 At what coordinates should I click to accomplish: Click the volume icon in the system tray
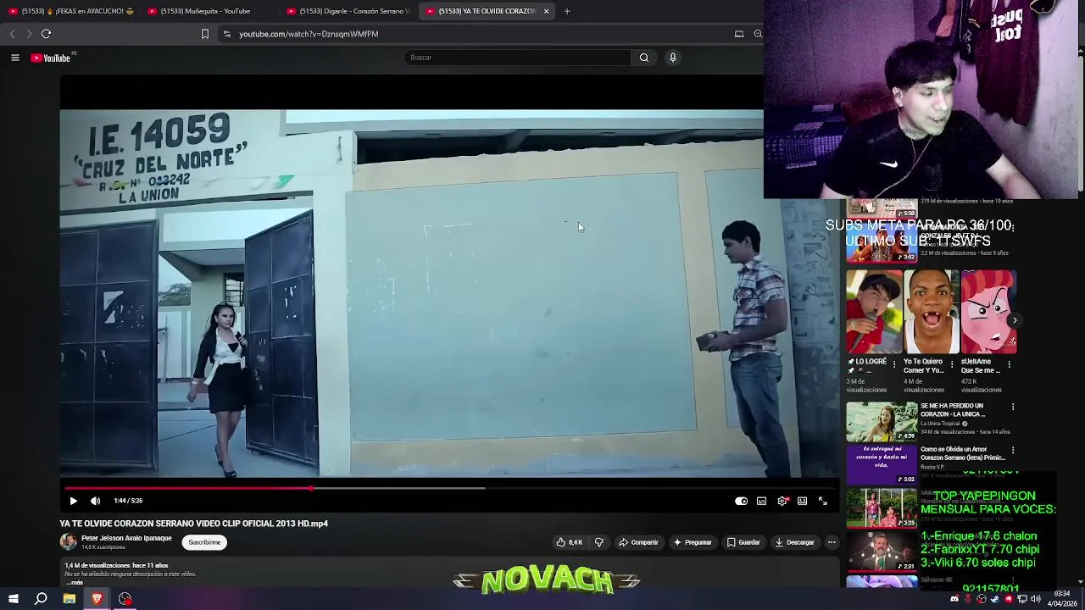1035,599
